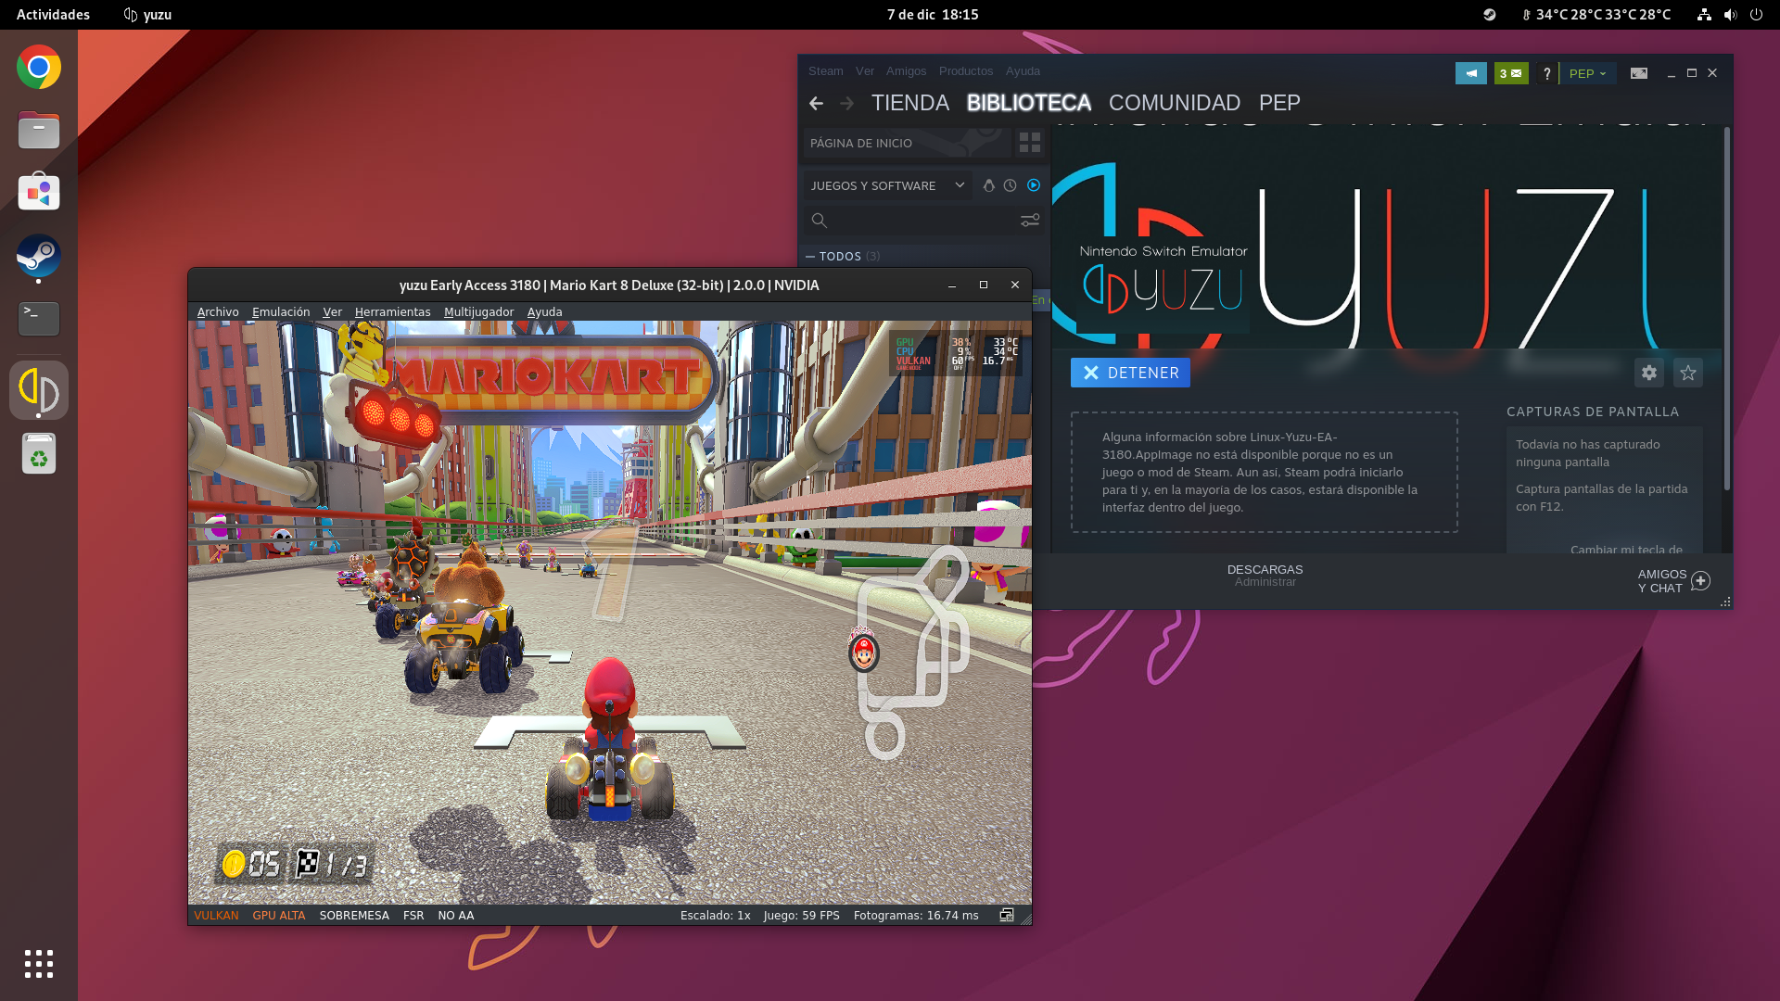Screen dimensions: 1780x1001
Task: Open the Steam Big Picture mode icon
Action: point(1638,73)
